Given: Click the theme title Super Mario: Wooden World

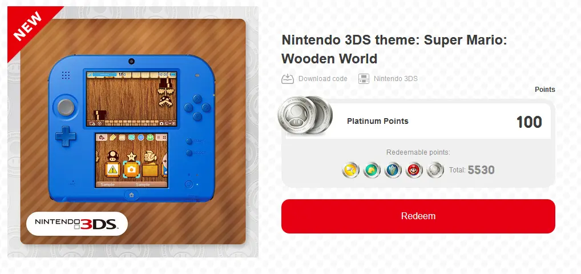Looking at the screenshot, I should [x=394, y=49].
